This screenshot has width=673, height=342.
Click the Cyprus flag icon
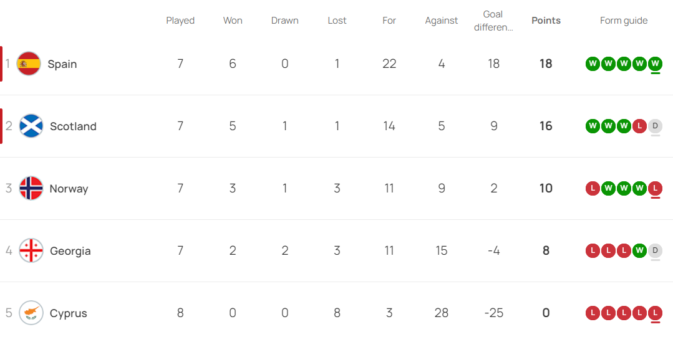coord(31,313)
